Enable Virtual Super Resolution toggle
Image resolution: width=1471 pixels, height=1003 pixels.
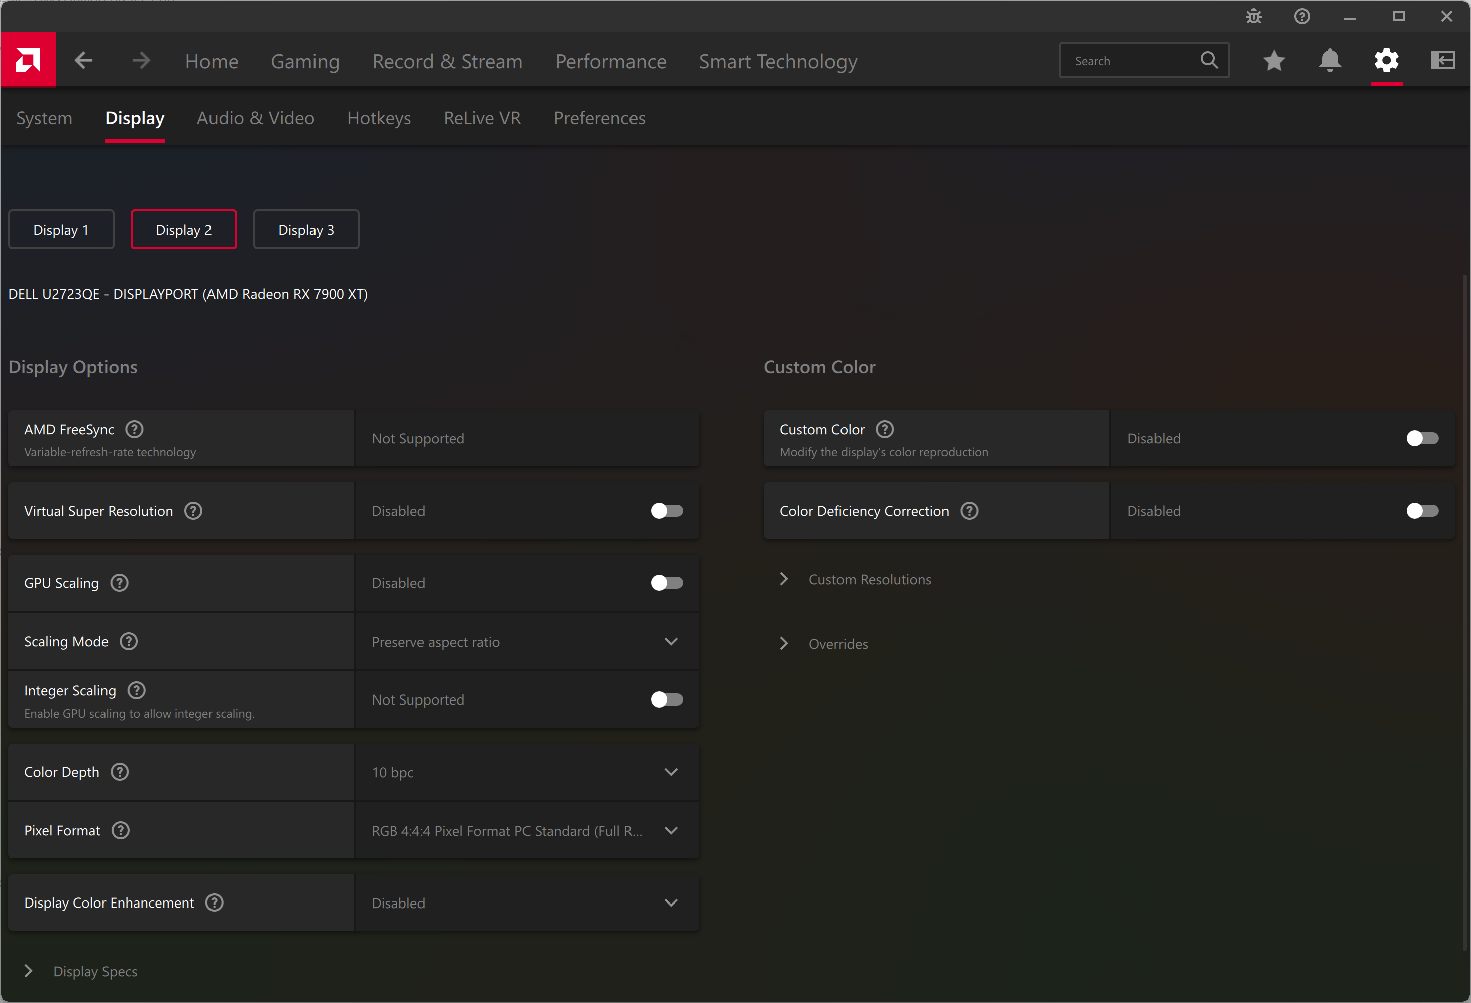667,511
